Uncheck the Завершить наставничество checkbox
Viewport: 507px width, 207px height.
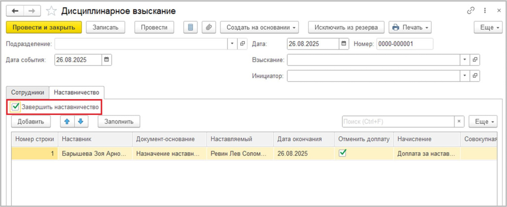[16, 106]
